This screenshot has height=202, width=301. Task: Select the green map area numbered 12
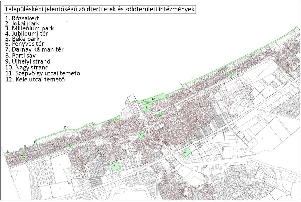(186, 152)
